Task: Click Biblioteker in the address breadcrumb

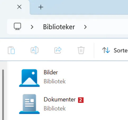Action: click(x=59, y=27)
